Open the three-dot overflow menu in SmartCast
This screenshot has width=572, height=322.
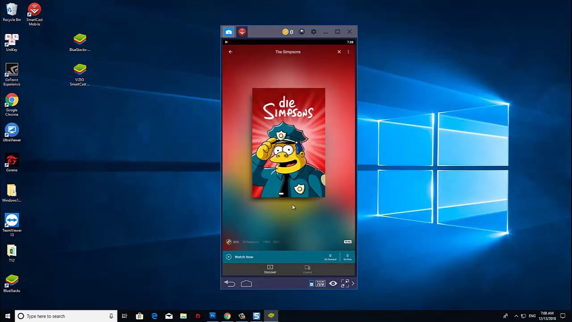pos(349,52)
